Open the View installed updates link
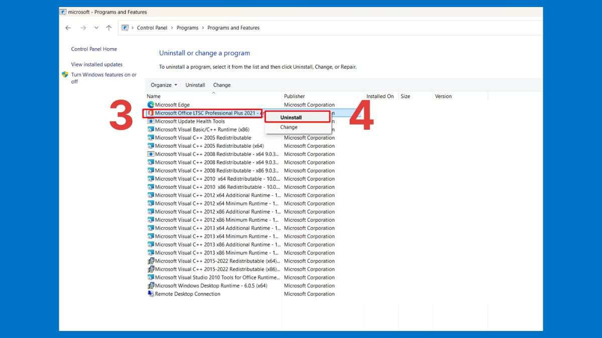Screen dimensions: 602x338 coord(97,65)
